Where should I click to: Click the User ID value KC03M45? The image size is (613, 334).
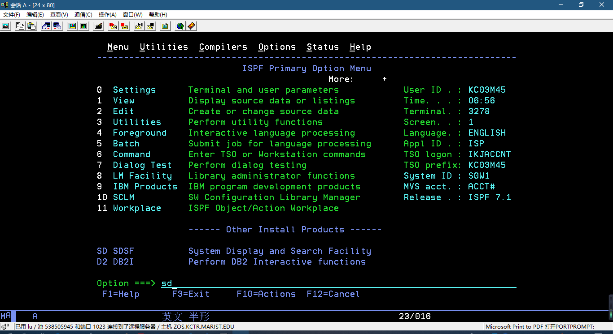[x=487, y=90]
